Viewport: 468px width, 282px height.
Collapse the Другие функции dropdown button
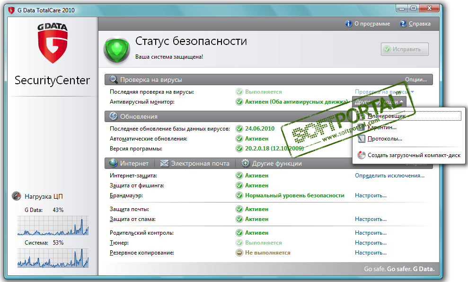[379, 102]
